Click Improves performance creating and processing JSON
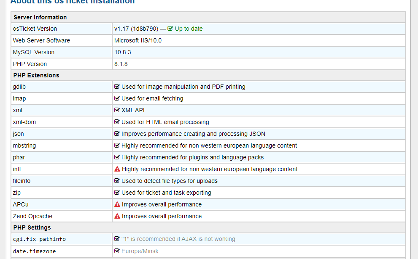Screen dimensions: 418x259 coord(193,134)
